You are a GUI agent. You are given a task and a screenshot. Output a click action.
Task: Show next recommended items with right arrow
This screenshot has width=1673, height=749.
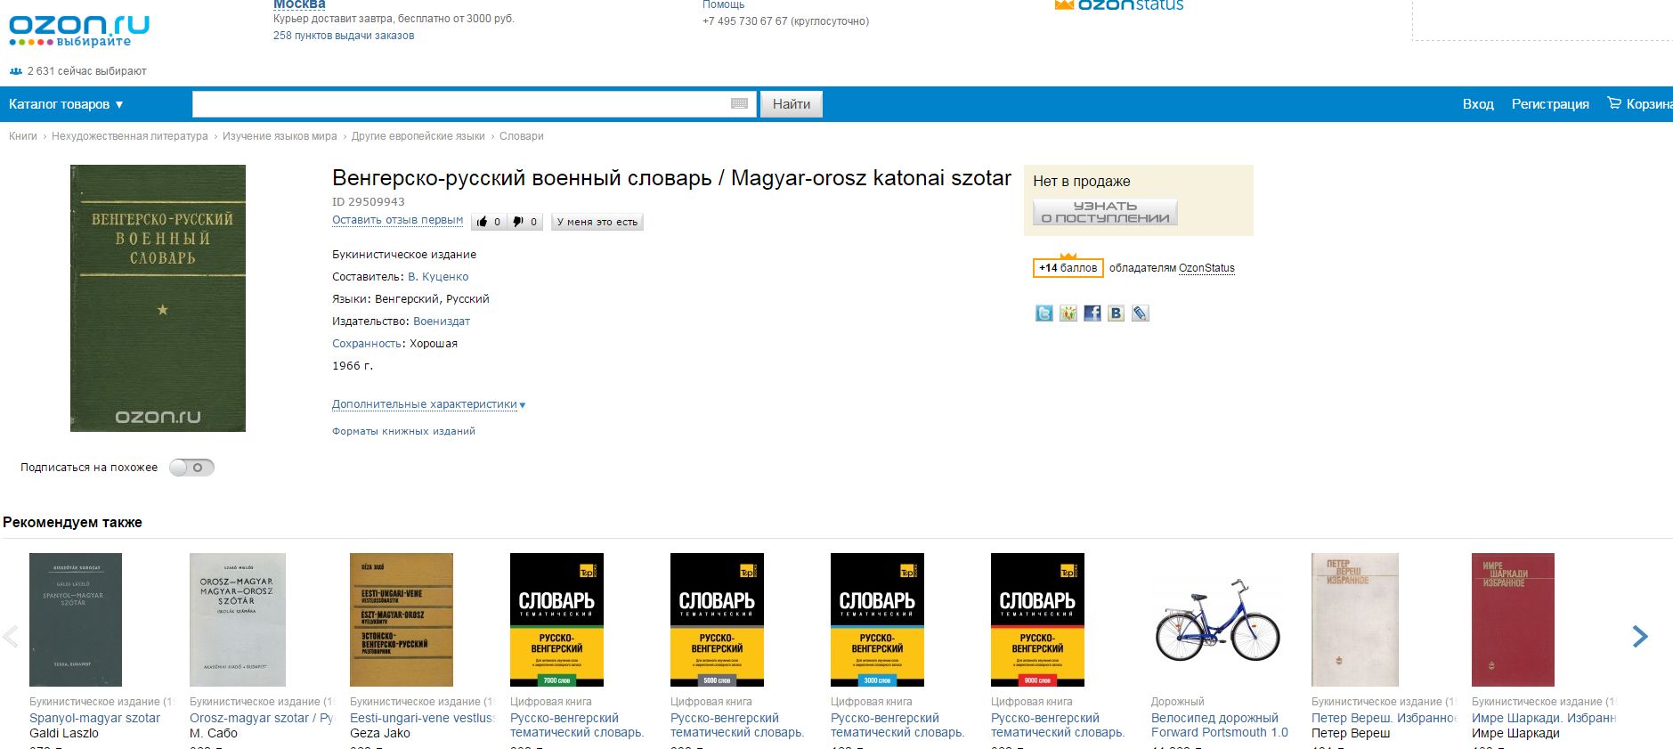1640,636
